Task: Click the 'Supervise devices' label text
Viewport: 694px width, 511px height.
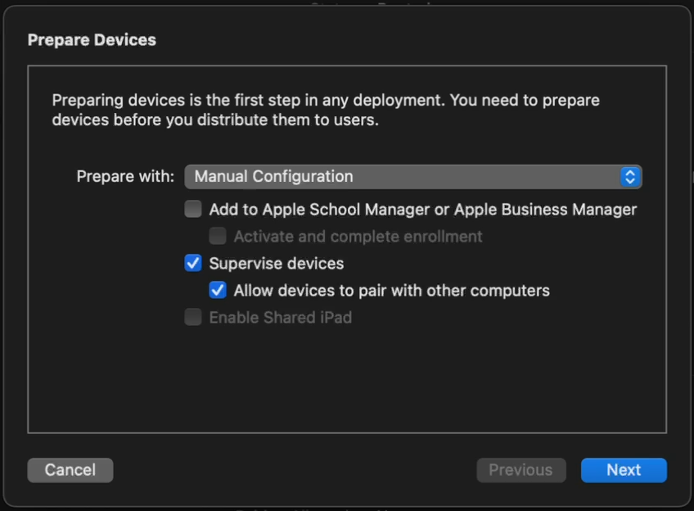Action: tap(277, 264)
